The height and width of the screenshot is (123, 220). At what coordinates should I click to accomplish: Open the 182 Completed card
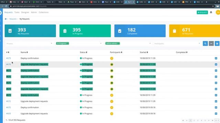point(140,31)
